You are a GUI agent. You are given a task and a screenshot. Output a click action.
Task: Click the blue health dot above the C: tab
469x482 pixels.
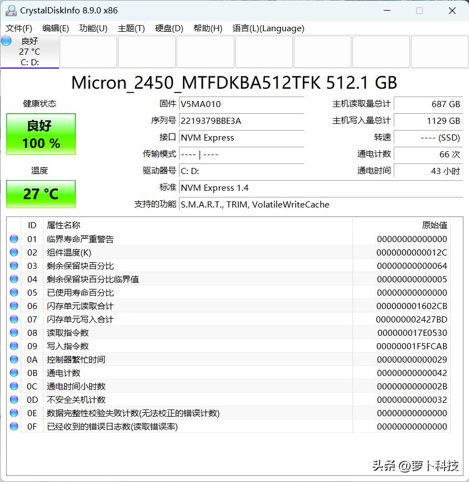pyautogui.click(x=6, y=40)
